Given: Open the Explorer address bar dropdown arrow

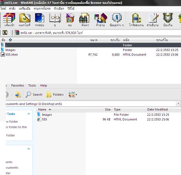Looking at the screenshot, I should pyautogui.click(x=178, y=104).
